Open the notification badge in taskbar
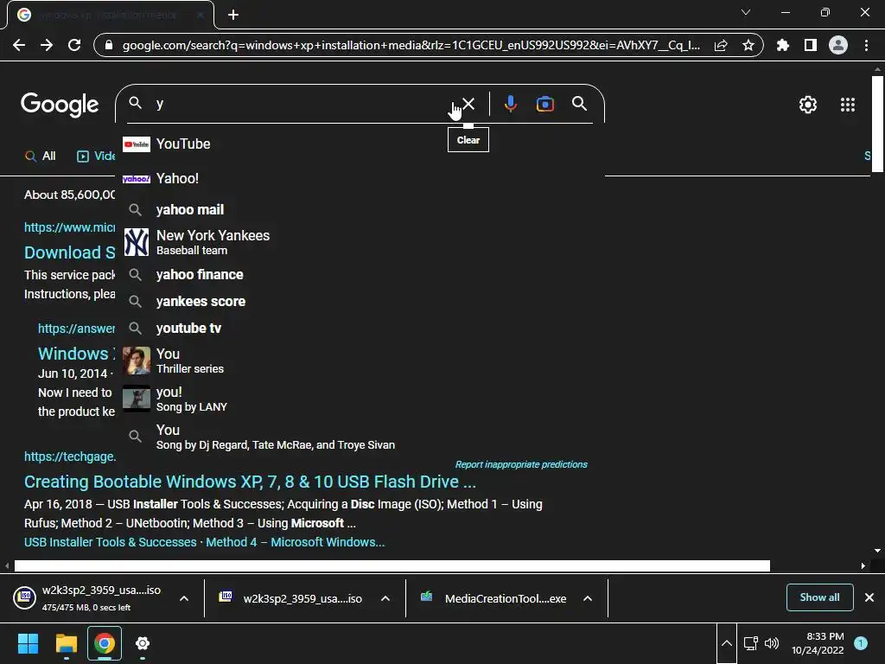This screenshot has width=885, height=664. tap(860, 643)
